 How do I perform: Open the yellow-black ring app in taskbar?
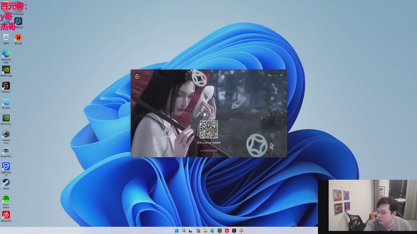[219, 230]
